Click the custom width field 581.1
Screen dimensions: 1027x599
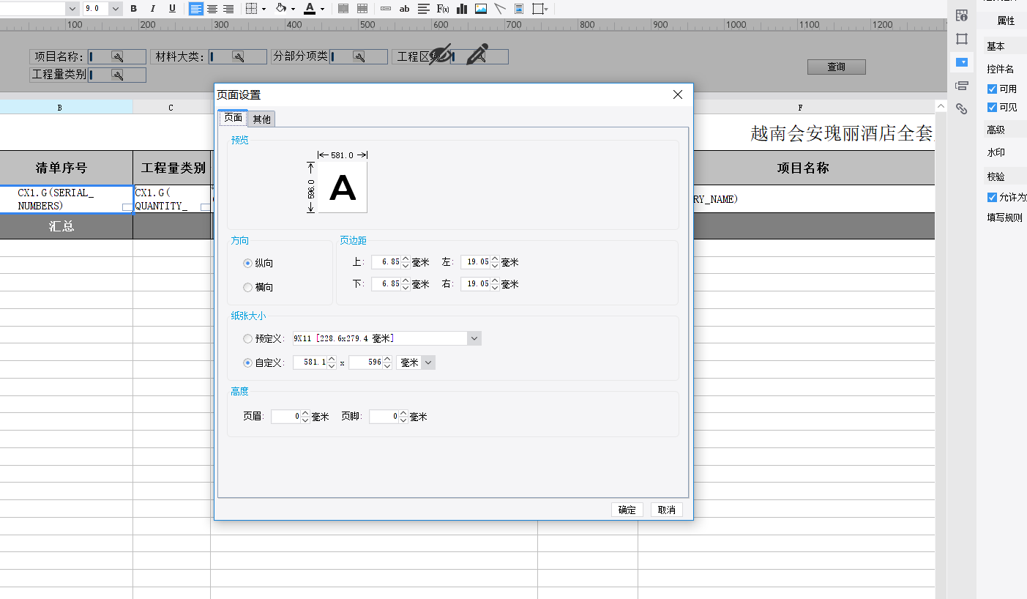point(310,362)
